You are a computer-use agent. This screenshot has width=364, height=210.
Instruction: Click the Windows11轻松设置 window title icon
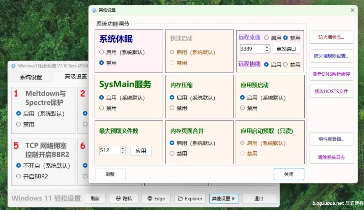(x=14, y=66)
